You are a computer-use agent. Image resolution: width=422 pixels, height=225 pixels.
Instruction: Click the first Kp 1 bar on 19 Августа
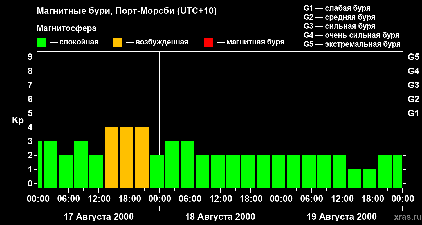coord(354,178)
